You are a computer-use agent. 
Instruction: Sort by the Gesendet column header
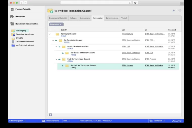[x=172, y=30]
